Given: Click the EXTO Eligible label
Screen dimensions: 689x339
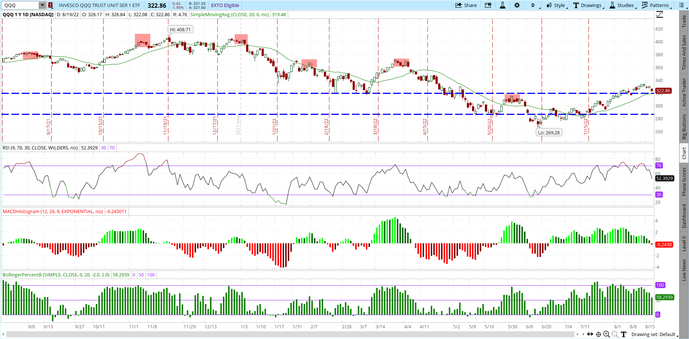Looking at the screenshot, I should point(225,5).
